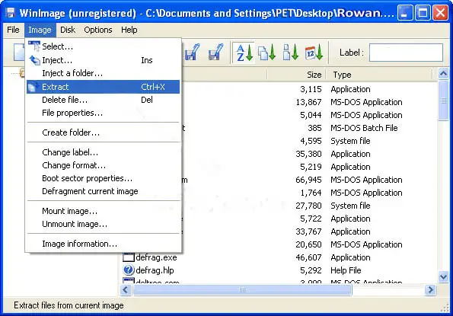The width and height of the screenshot is (453, 316).
Task: Sort files by type icon
Action: tap(266, 53)
